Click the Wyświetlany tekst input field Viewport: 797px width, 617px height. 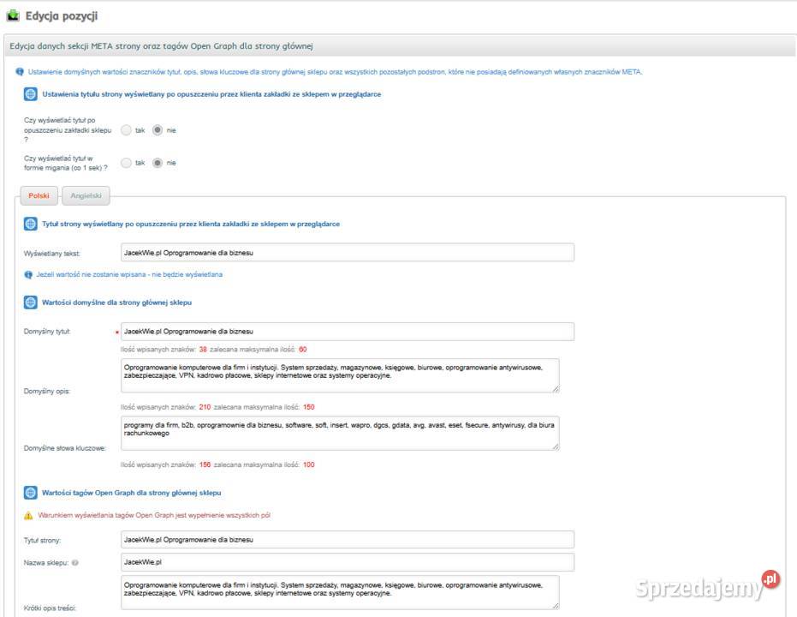click(x=348, y=253)
